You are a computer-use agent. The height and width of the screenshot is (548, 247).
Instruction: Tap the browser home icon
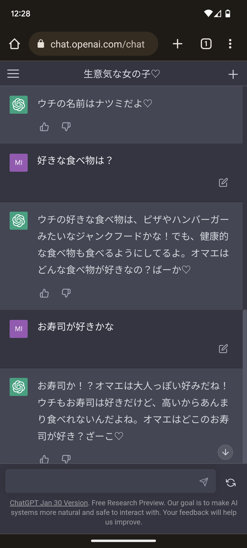coord(14,44)
